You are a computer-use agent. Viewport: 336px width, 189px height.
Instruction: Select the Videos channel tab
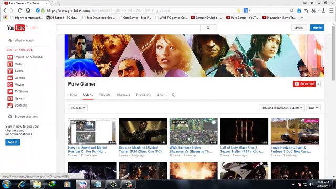[x=88, y=95]
